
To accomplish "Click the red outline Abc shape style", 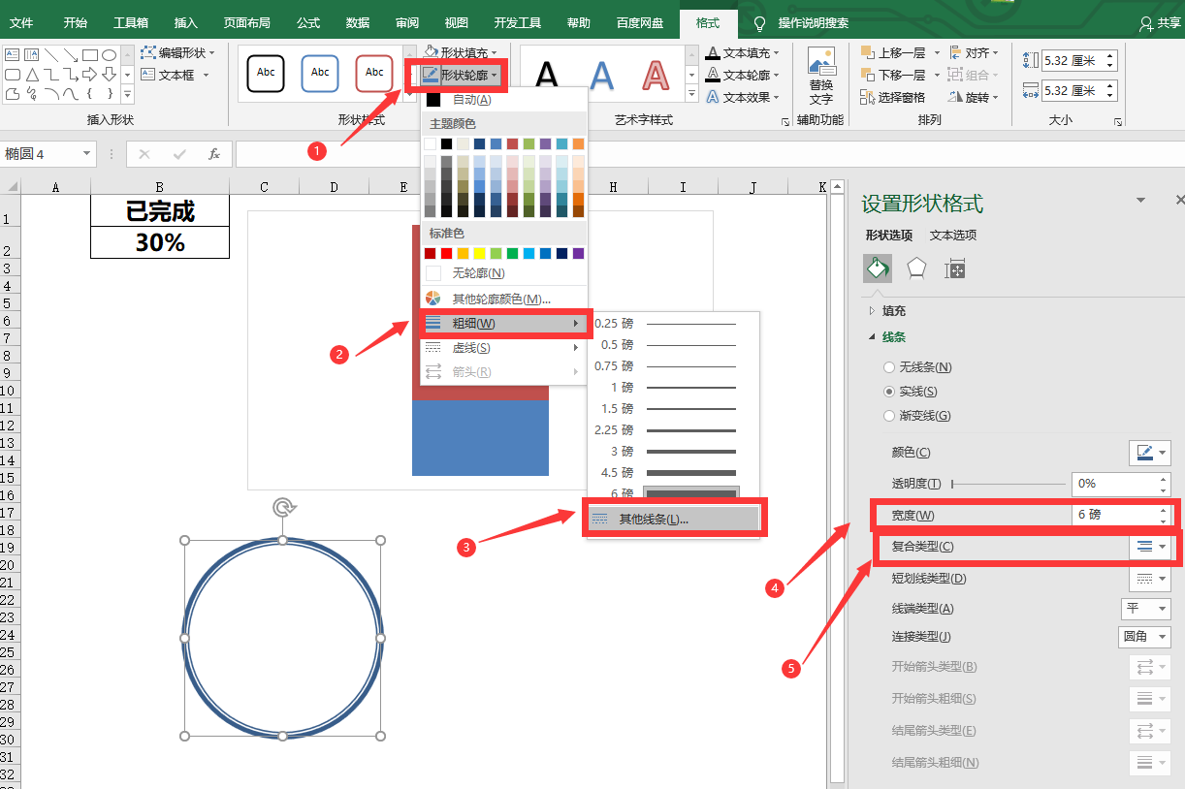I will [x=374, y=73].
